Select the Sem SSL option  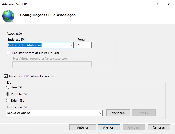click(8, 87)
